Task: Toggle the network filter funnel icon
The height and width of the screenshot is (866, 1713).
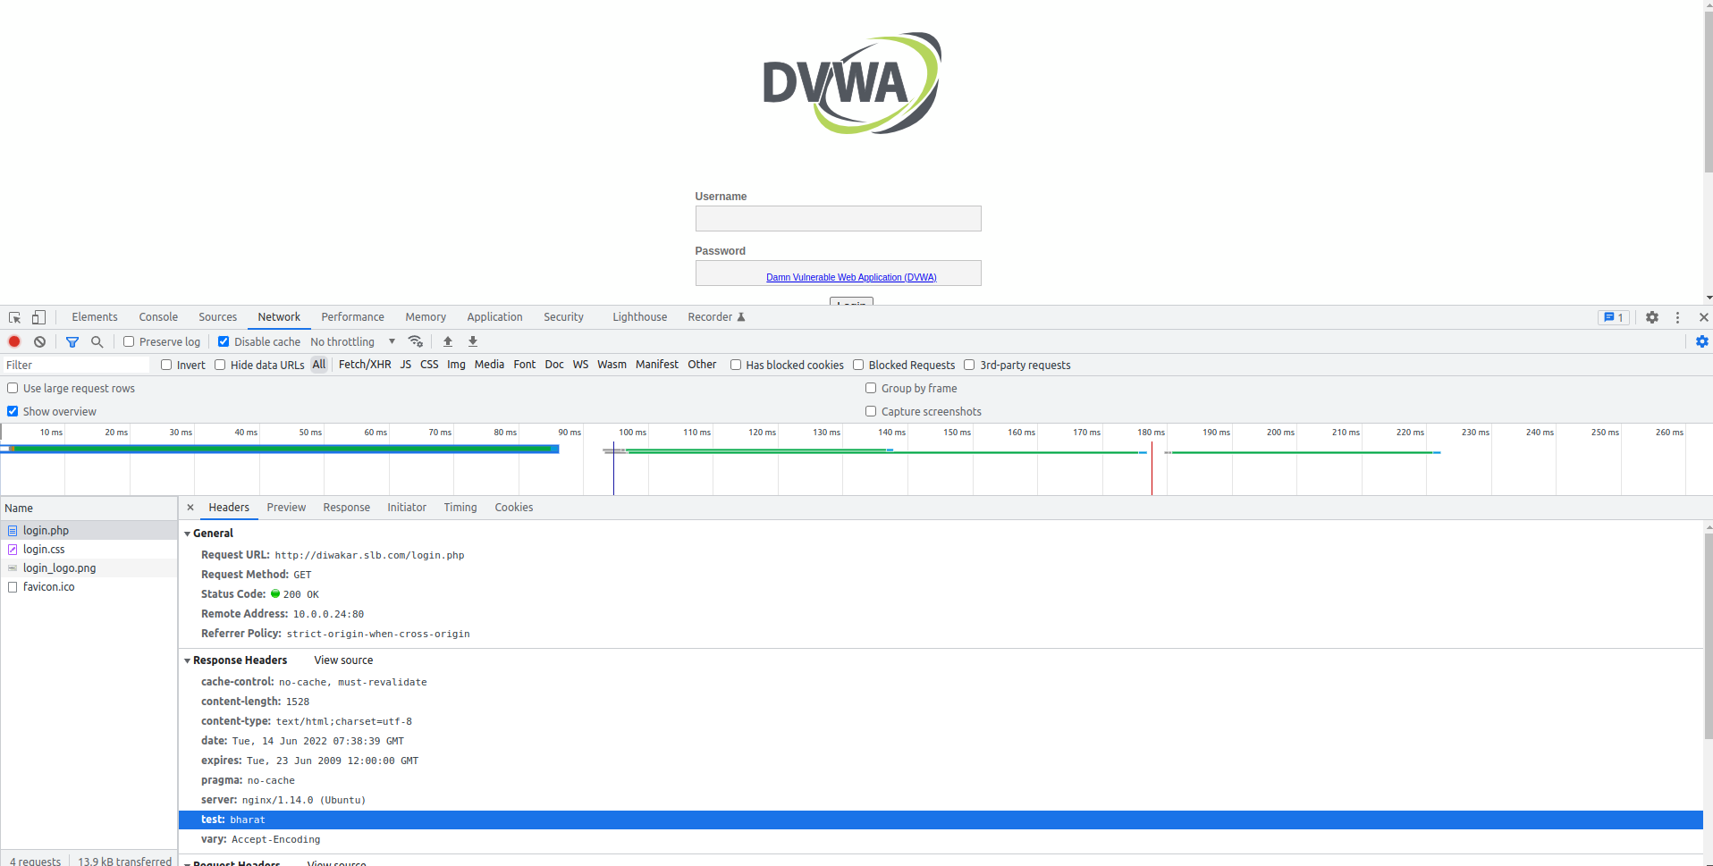Action: (72, 341)
